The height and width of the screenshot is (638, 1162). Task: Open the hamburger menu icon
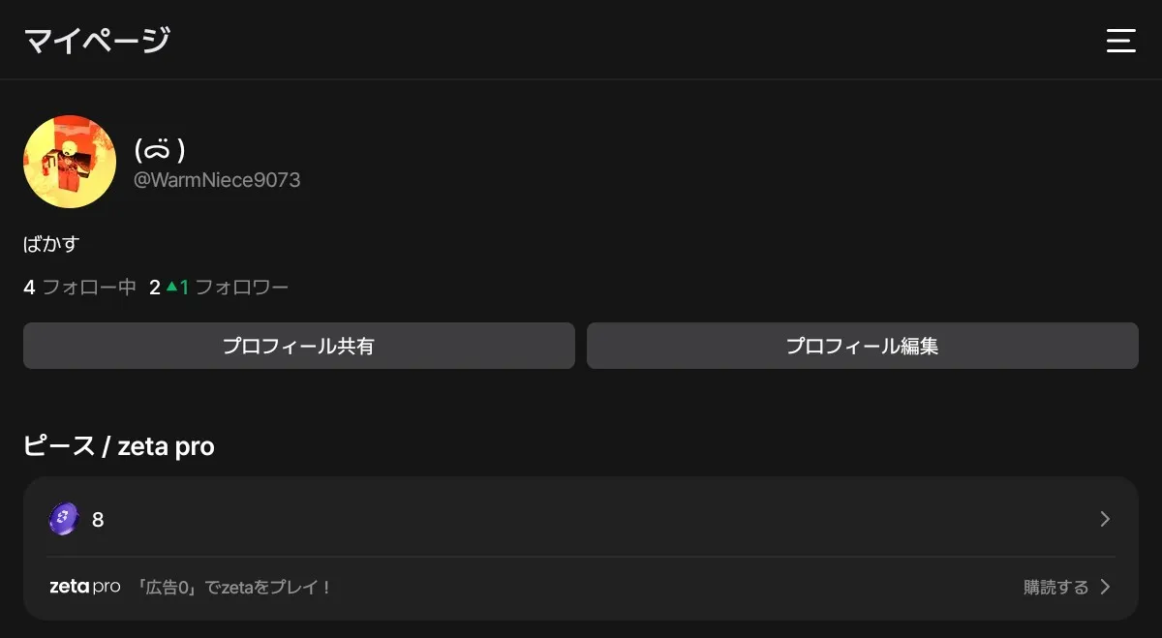[x=1121, y=41]
